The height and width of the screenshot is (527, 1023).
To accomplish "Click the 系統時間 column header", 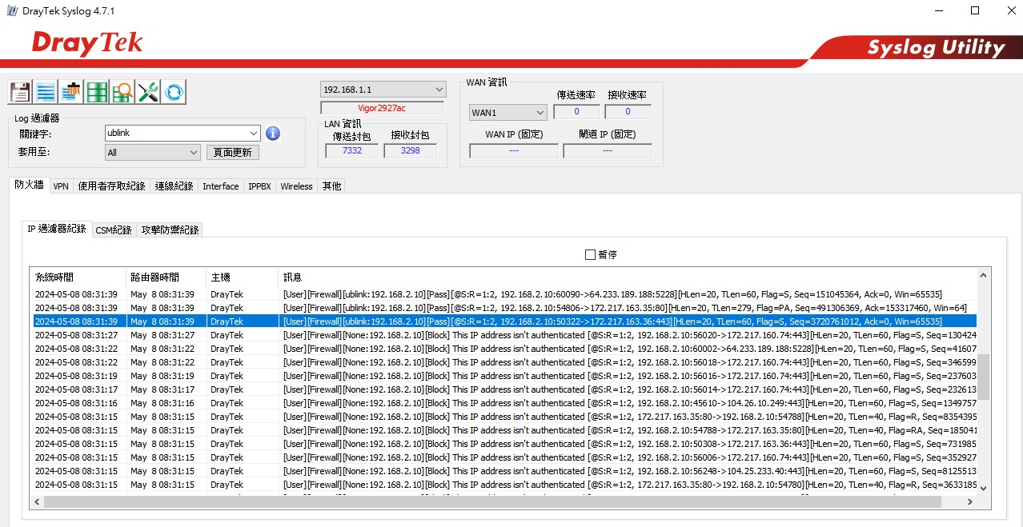I will 54,277.
